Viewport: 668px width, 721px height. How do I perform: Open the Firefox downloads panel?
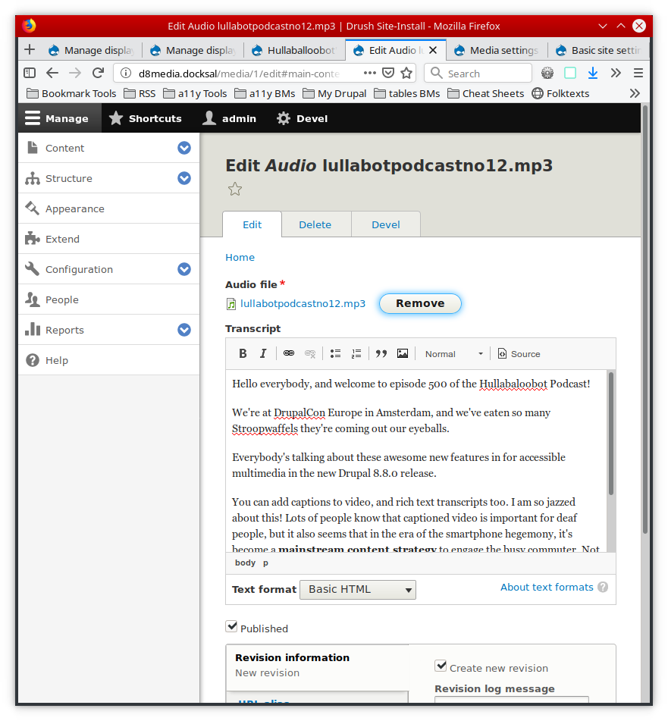[x=593, y=73]
